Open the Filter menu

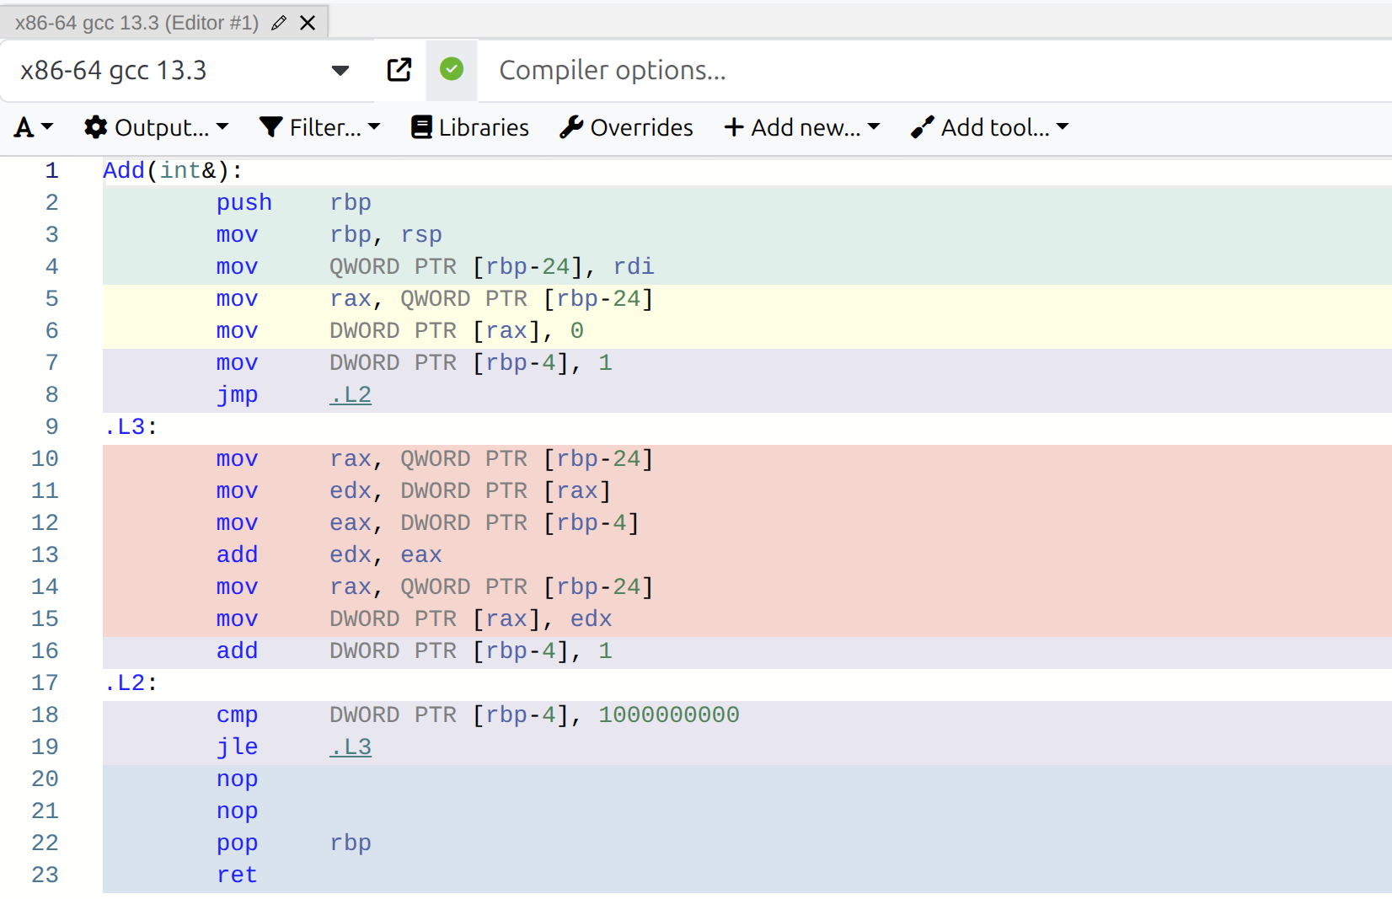click(x=320, y=127)
